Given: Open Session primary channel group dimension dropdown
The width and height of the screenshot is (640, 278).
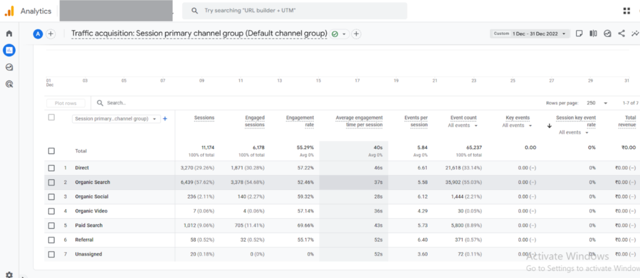Looking at the screenshot, I should point(116,119).
